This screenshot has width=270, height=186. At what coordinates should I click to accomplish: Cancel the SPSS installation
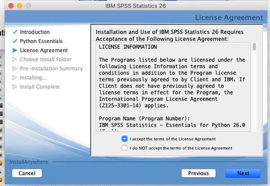(27, 173)
